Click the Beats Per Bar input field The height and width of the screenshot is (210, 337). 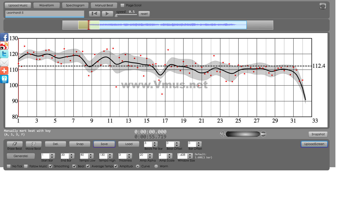point(148,144)
